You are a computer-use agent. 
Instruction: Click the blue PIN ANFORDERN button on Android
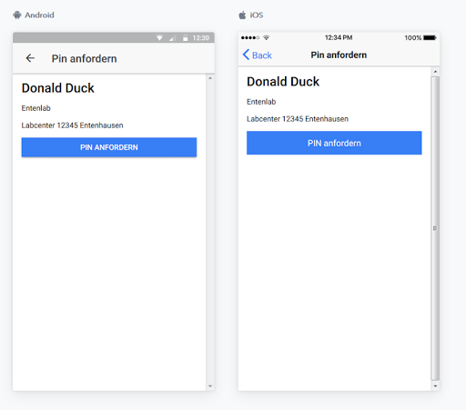coord(109,147)
